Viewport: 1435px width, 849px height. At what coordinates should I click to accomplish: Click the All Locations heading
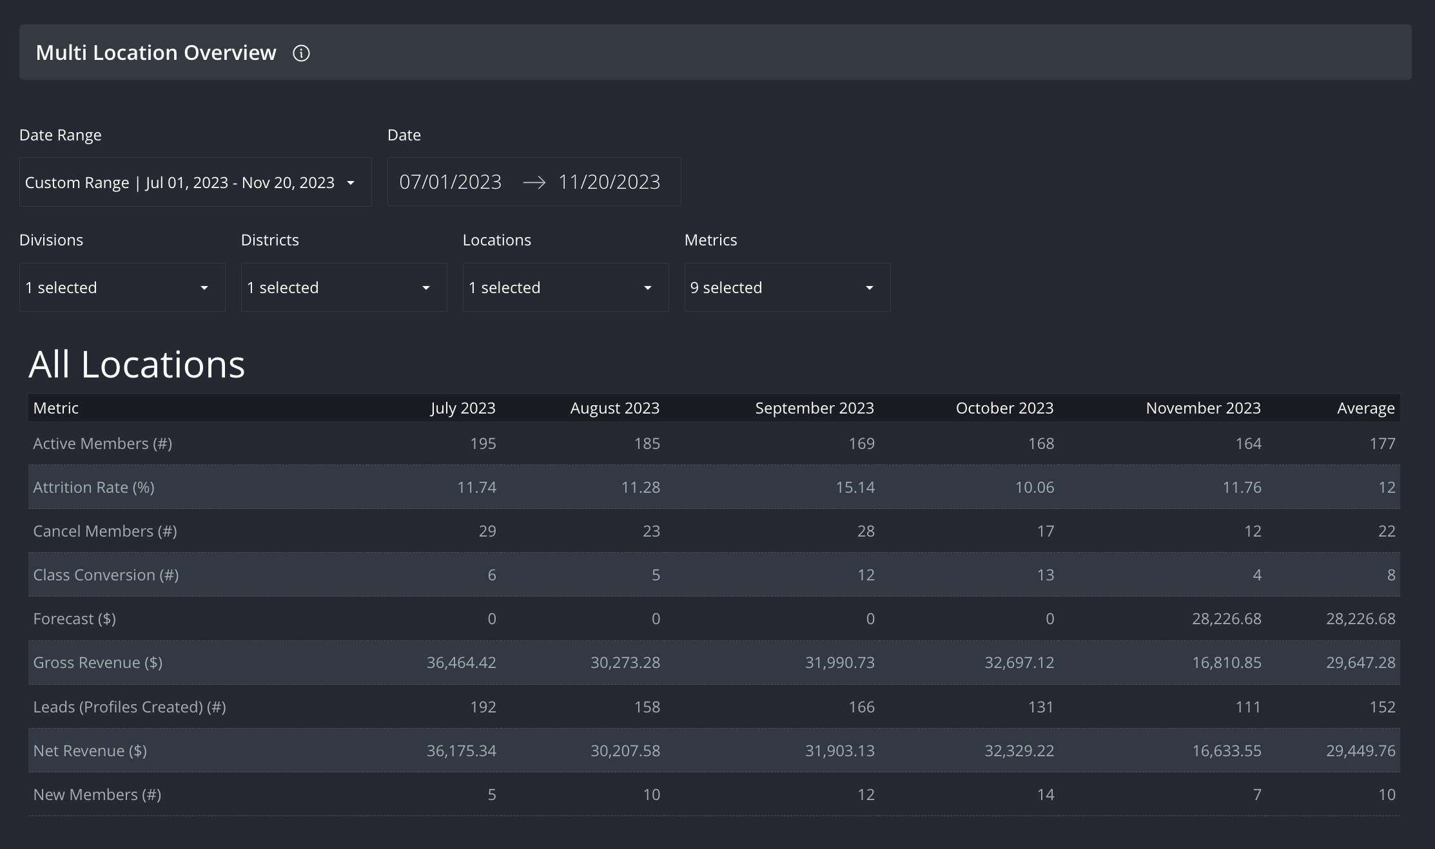137,364
